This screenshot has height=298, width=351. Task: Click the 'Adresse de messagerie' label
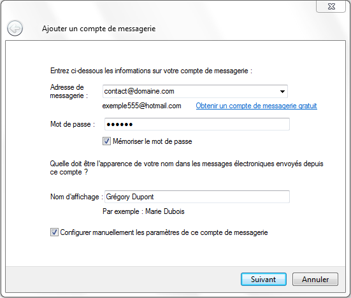[x=69, y=91]
